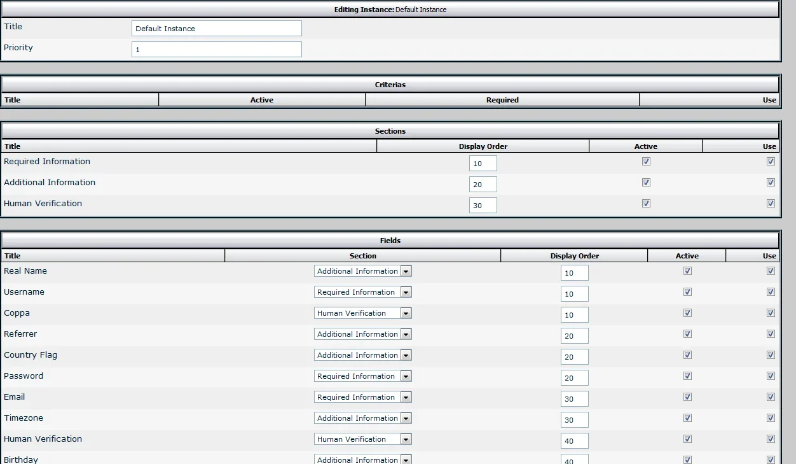Toggle Active checkbox for Country Flag field
Viewport: 796px width, 464px height.
tap(687, 355)
